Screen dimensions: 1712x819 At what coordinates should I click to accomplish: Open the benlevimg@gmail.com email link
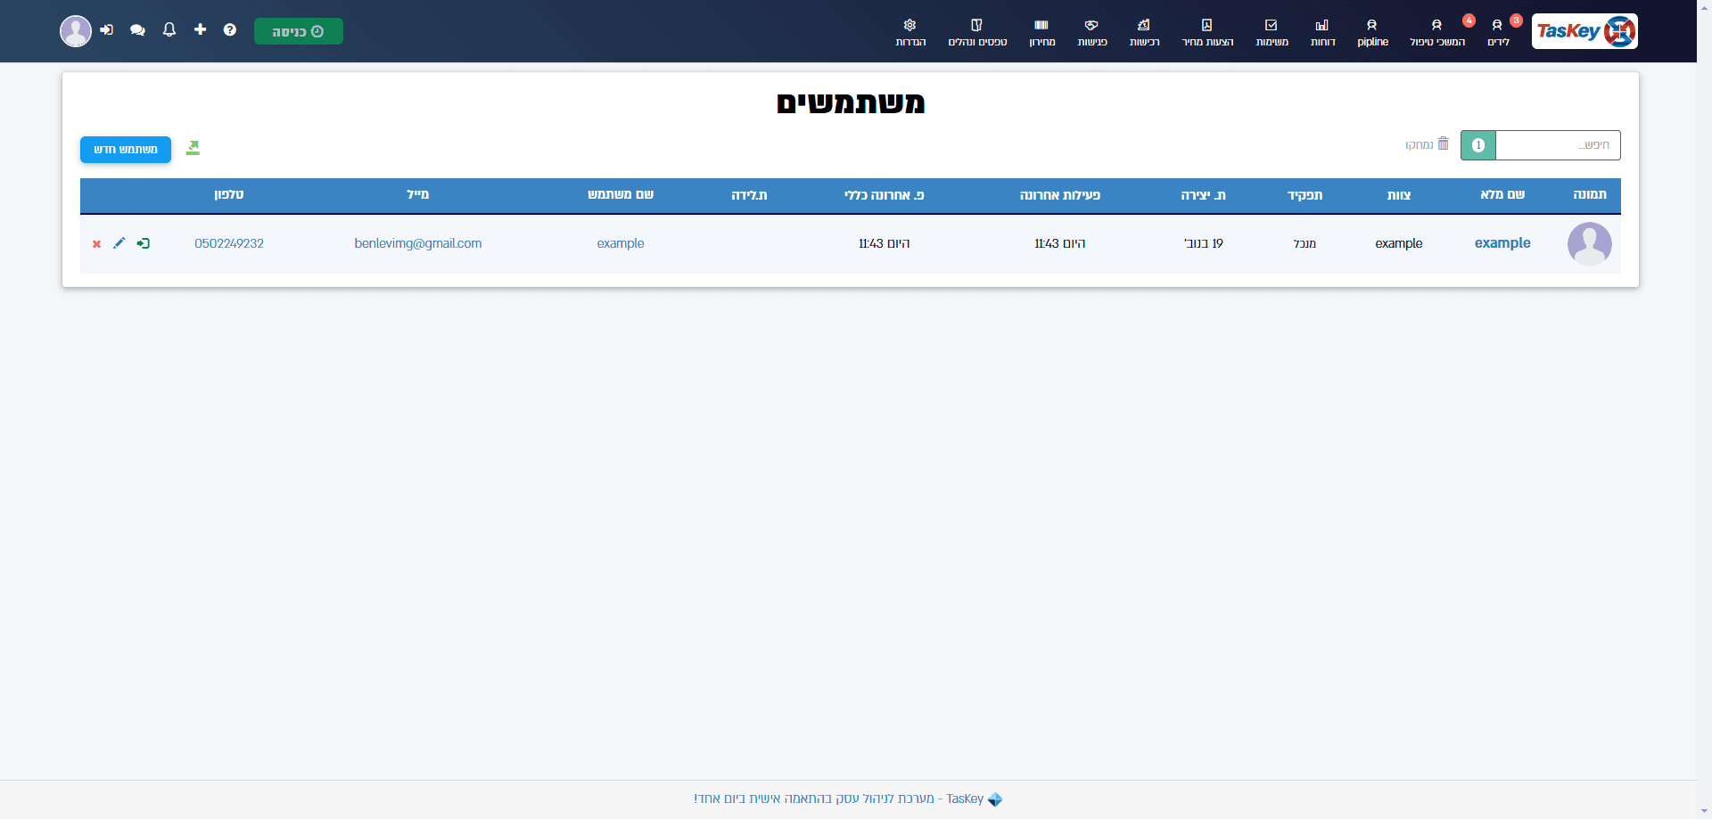tap(418, 243)
